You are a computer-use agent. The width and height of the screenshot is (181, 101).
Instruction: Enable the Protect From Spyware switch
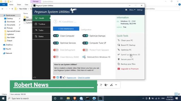[x=85, y=50]
